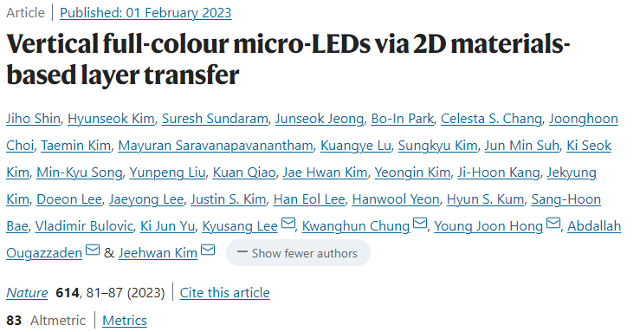Open the Nature journal link
This screenshot has height=332, width=640.
[x=27, y=293]
